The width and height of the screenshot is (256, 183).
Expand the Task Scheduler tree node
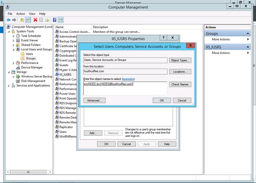14,36
